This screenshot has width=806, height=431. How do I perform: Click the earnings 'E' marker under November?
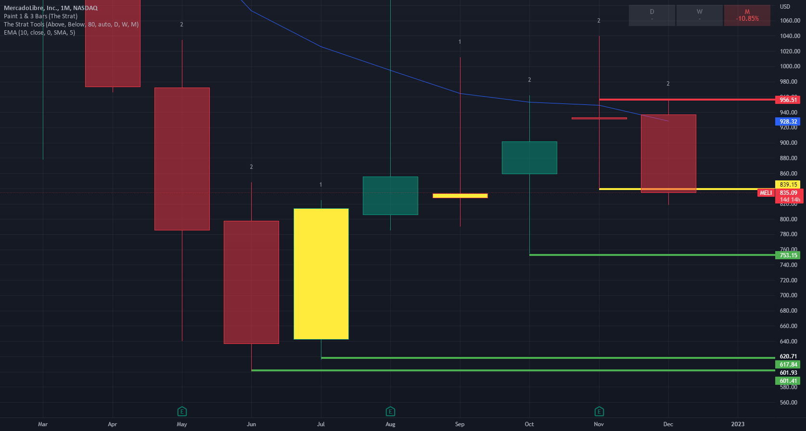pos(599,411)
